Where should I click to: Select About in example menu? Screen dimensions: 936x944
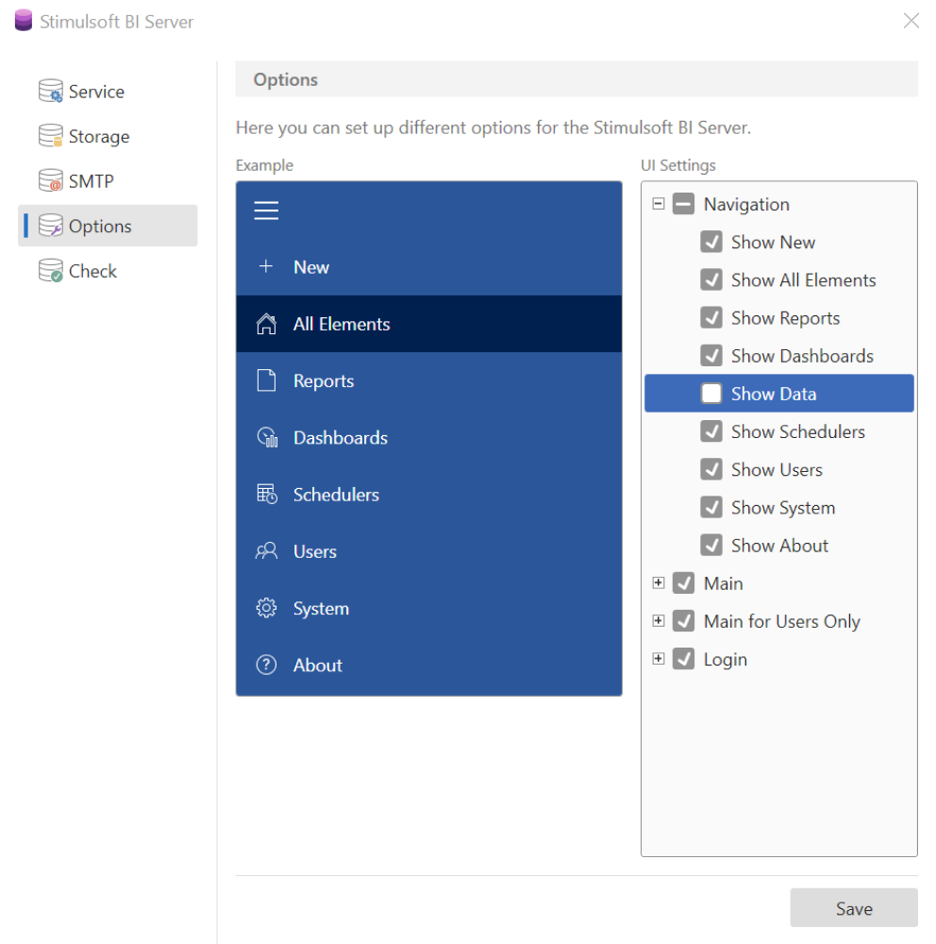tap(428, 666)
